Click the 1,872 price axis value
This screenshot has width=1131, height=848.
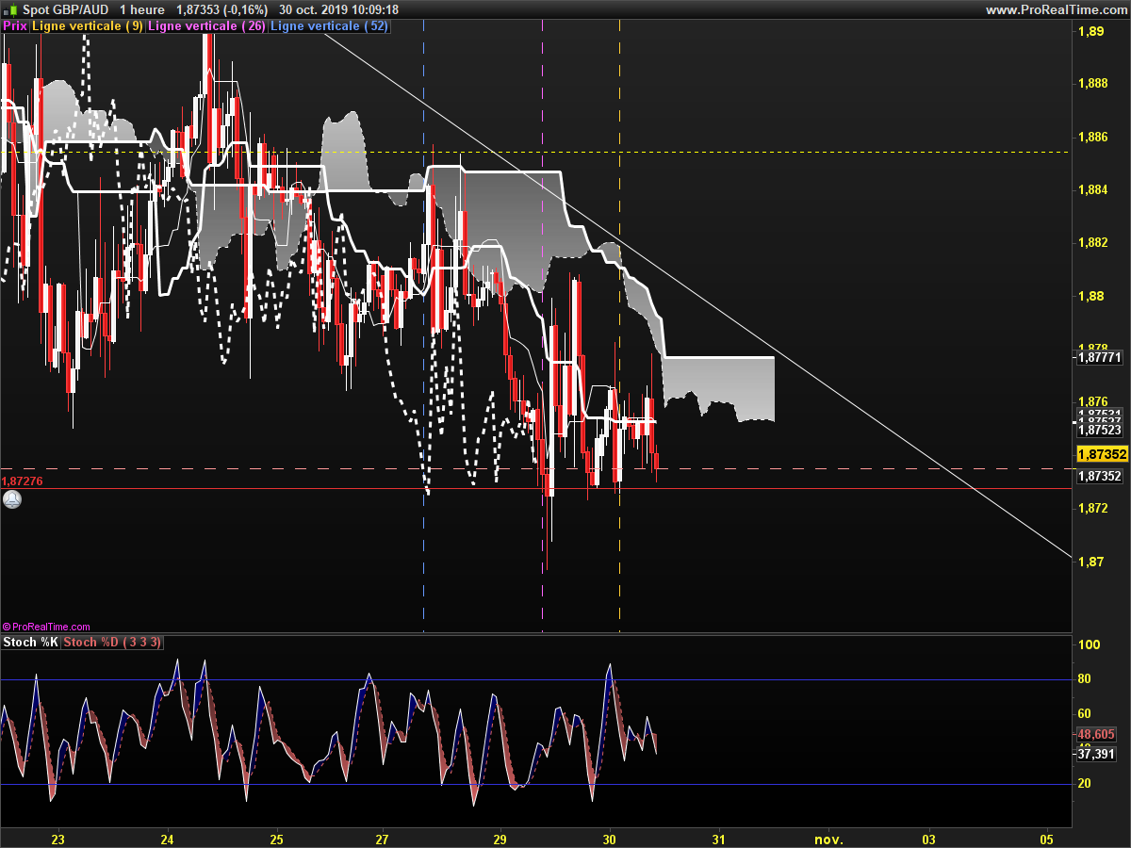click(1092, 509)
